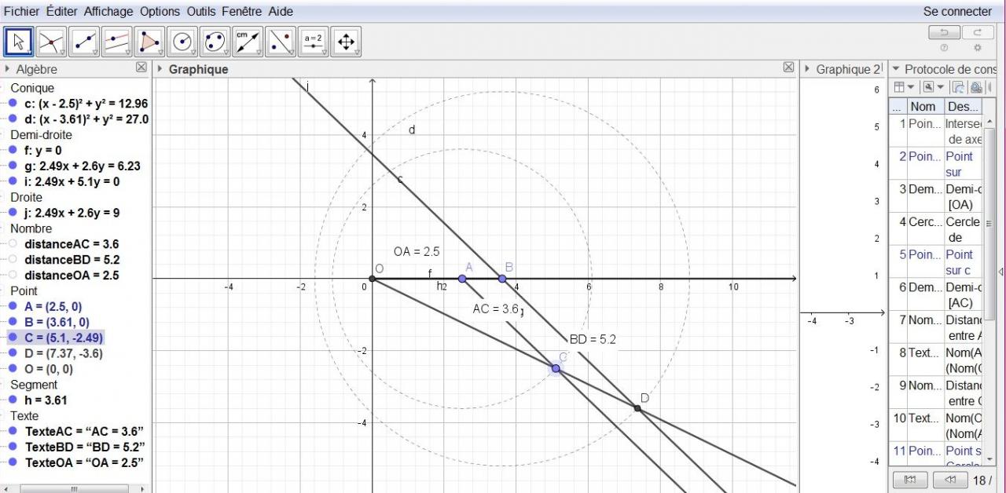Click point B on the x-axis
Image resolution: width=1006 pixels, height=493 pixels.
pyautogui.click(x=502, y=279)
